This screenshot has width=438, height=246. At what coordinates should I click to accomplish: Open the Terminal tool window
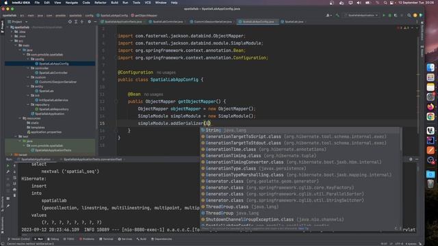pyautogui.click(x=106, y=239)
